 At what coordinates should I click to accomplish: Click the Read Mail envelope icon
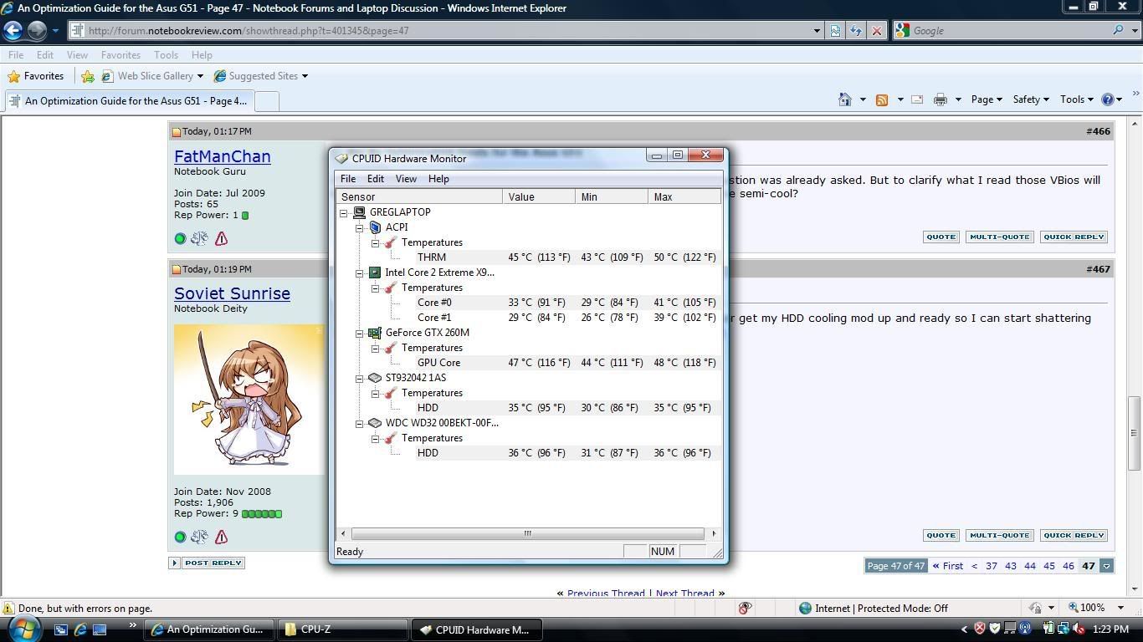(917, 99)
